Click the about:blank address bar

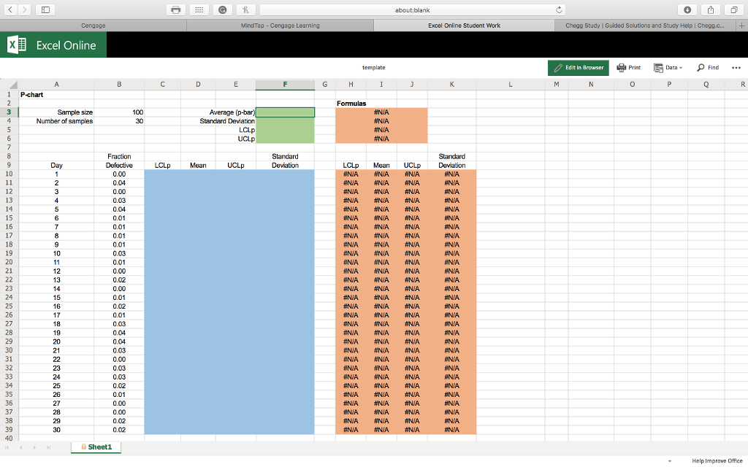pos(412,9)
